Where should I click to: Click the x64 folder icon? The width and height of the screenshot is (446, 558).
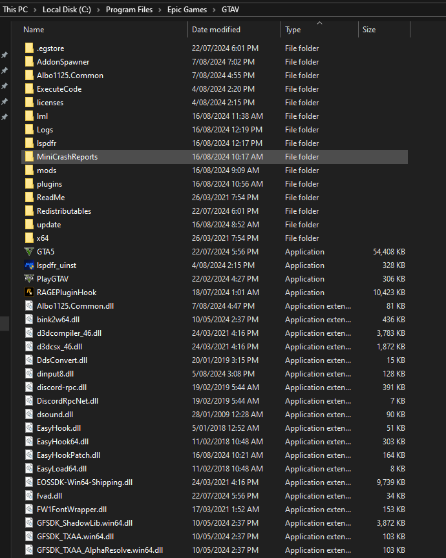[29, 238]
